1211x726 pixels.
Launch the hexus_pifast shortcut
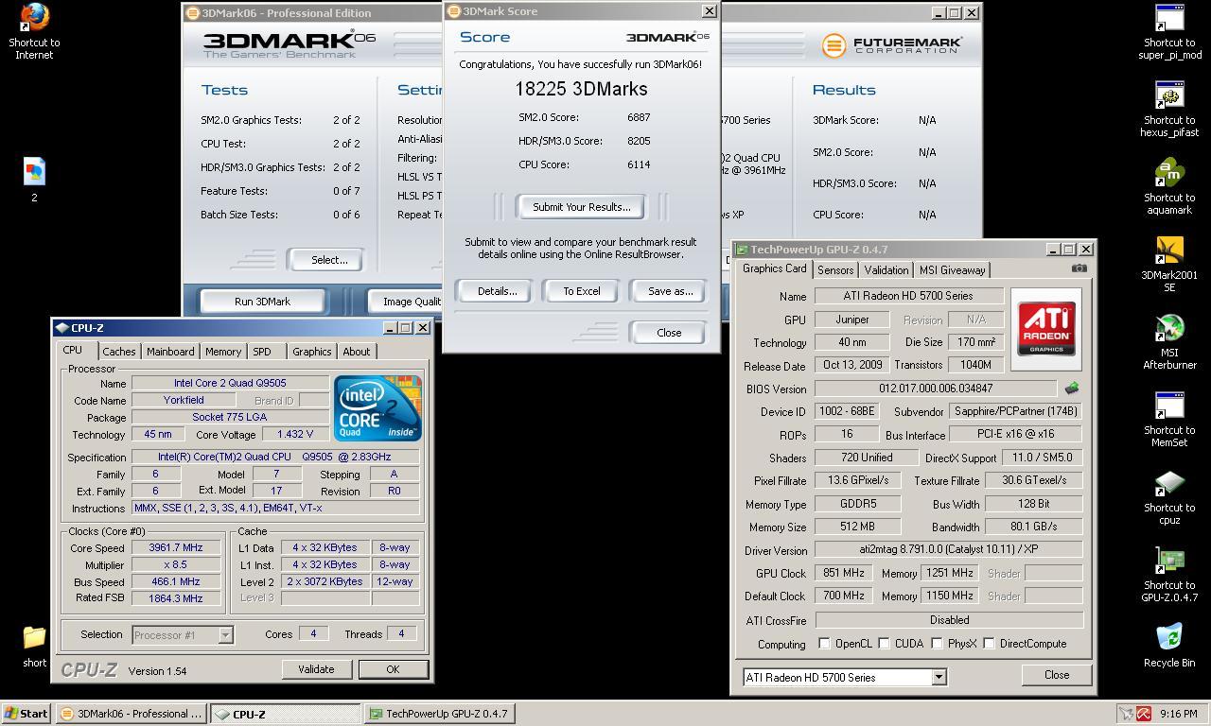1169,95
